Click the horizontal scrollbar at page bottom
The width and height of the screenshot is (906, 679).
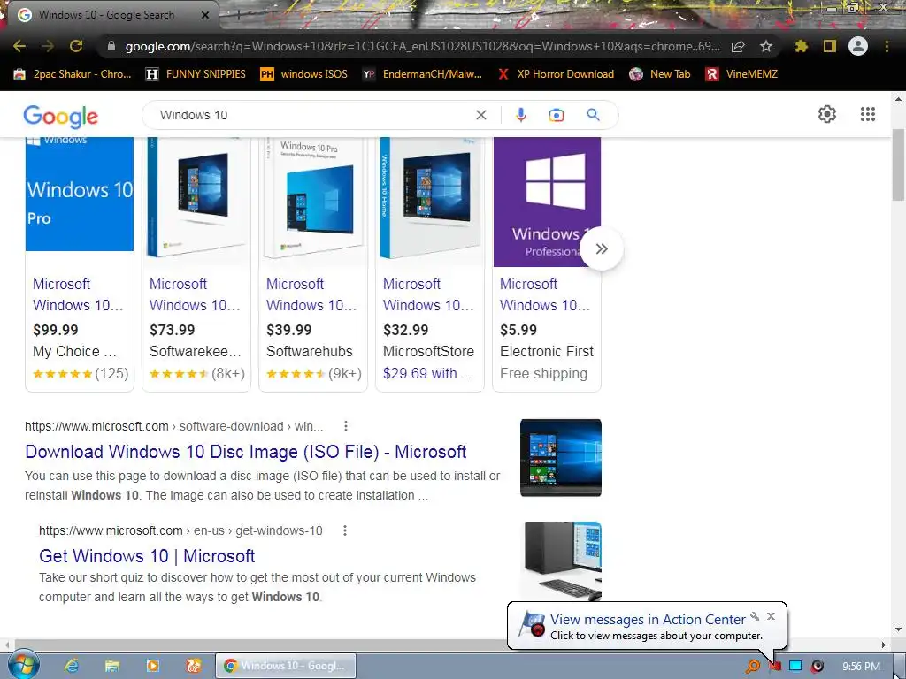(260, 645)
